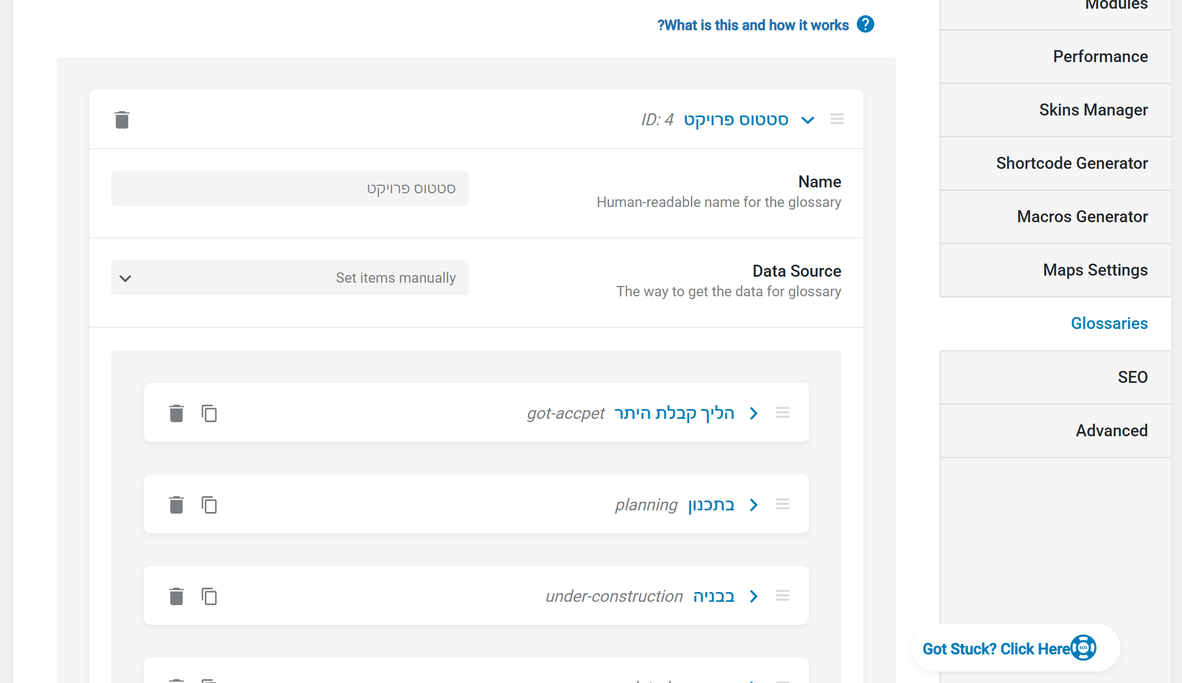Duplicate the planning glossary item
Image resolution: width=1182 pixels, height=683 pixels.
[209, 505]
